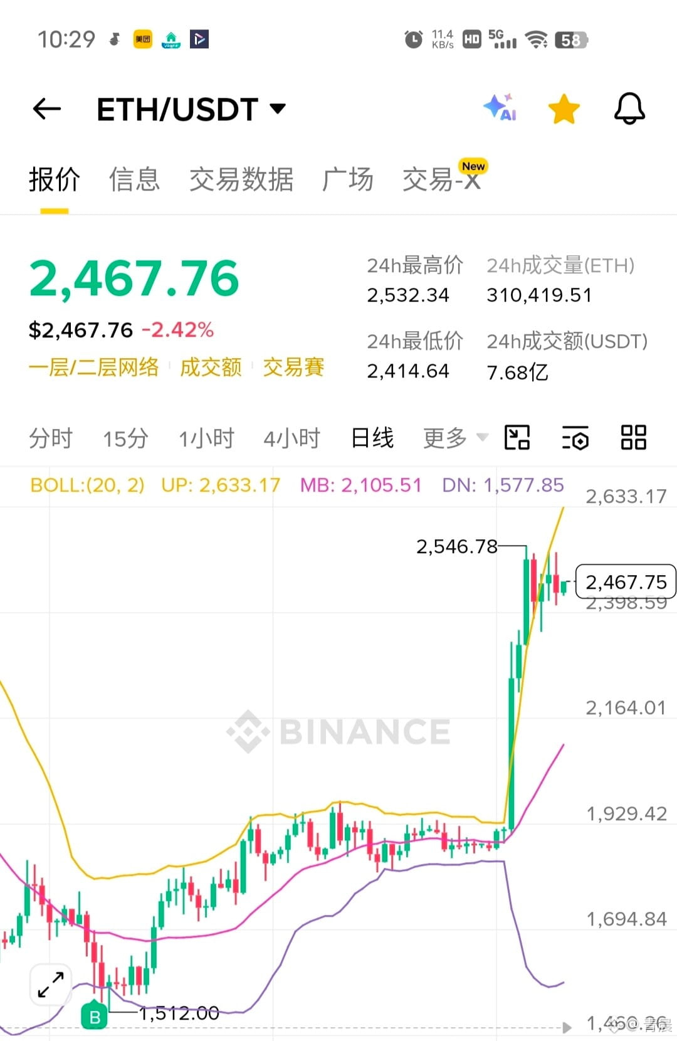Tap the UP: 2,633.17 band value
This screenshot has width=677, height=1041.
click(x=221, y=485)
